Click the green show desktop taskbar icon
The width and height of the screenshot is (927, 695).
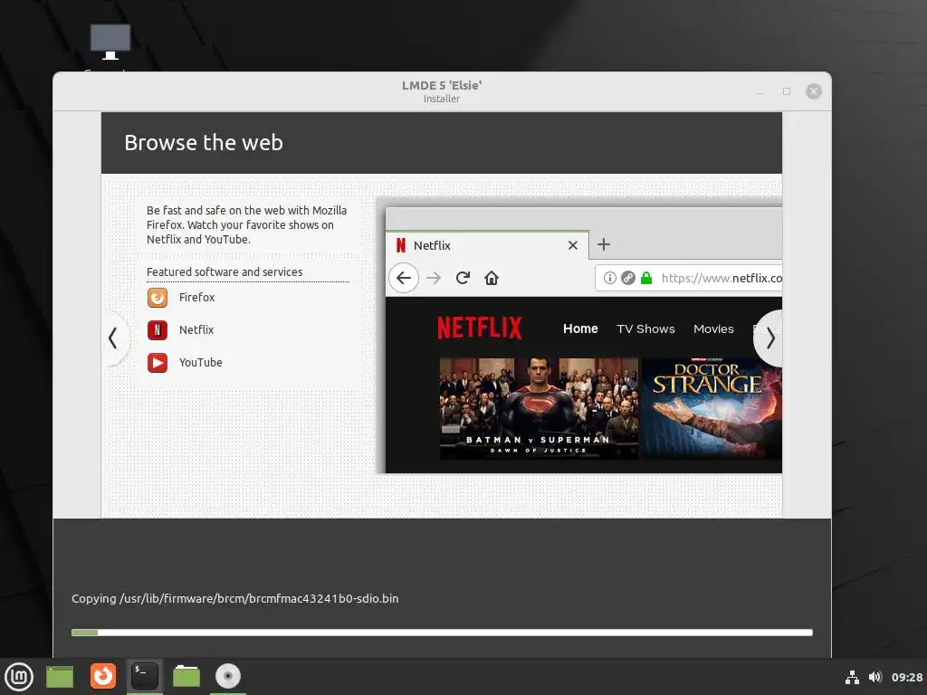[60, 677]
